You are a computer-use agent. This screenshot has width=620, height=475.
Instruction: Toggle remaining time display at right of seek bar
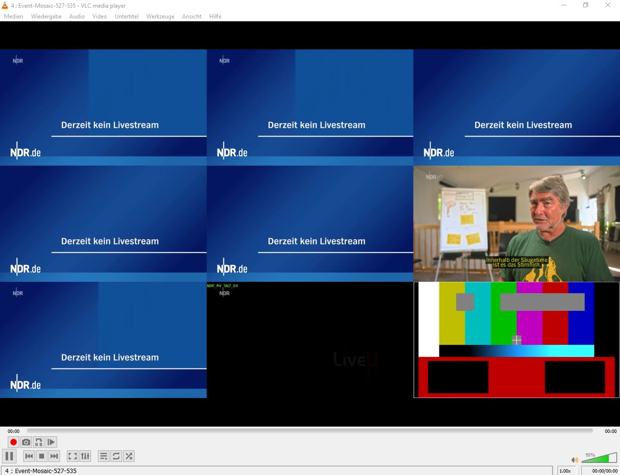pos(610,431)
